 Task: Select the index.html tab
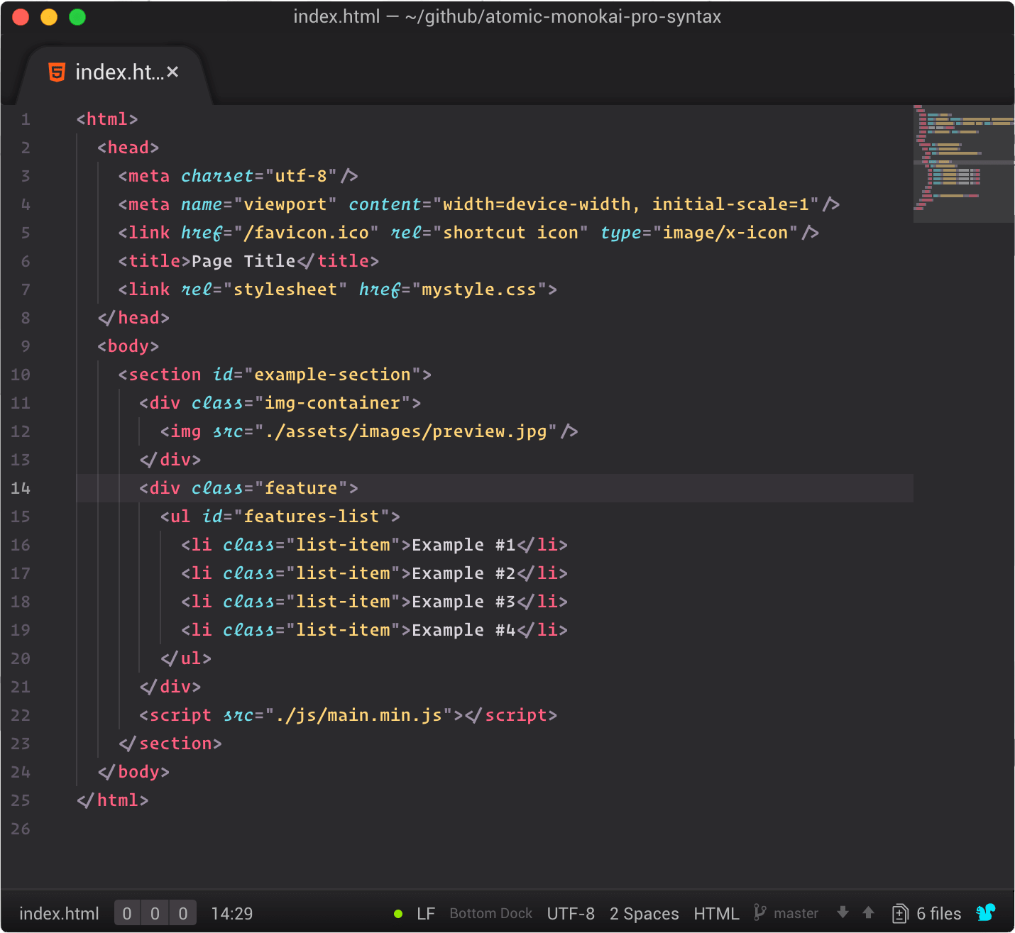pyautogui.click(x=114, y=72)
